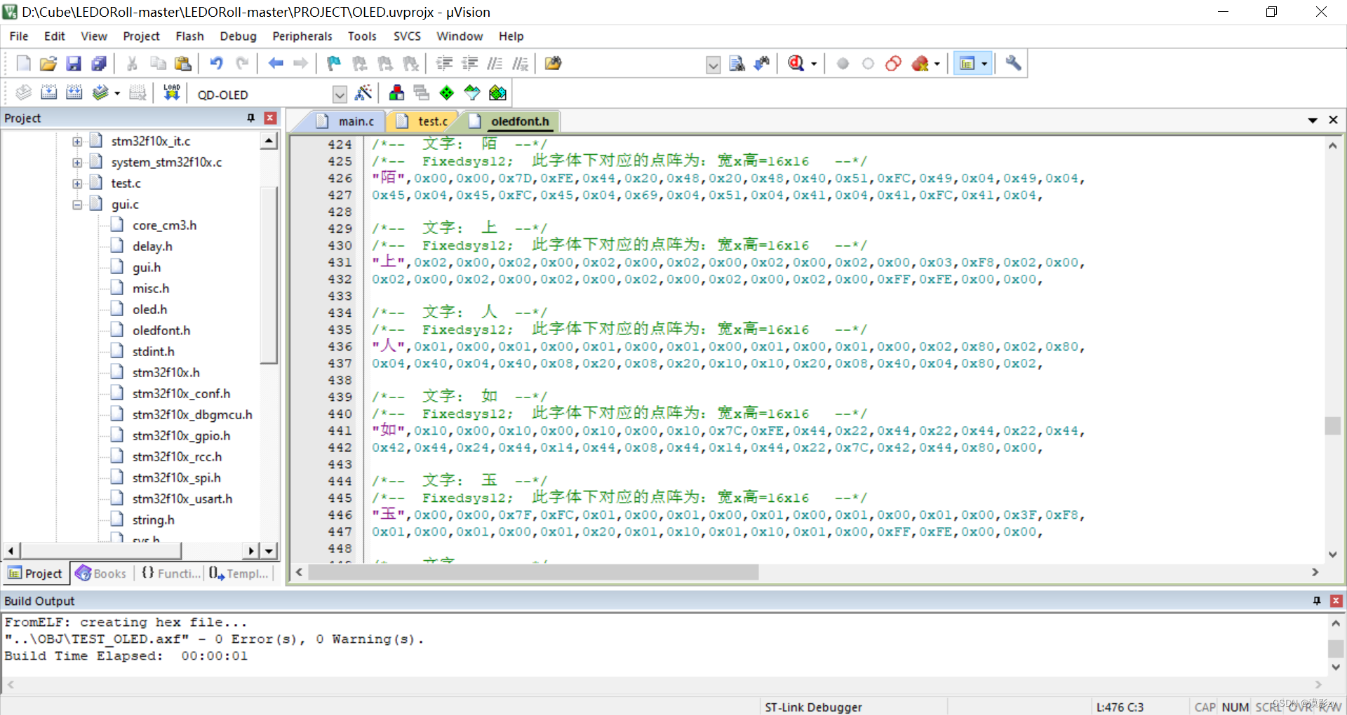
Task: Download to flash with LOAD icon
Action: (172, 93)
